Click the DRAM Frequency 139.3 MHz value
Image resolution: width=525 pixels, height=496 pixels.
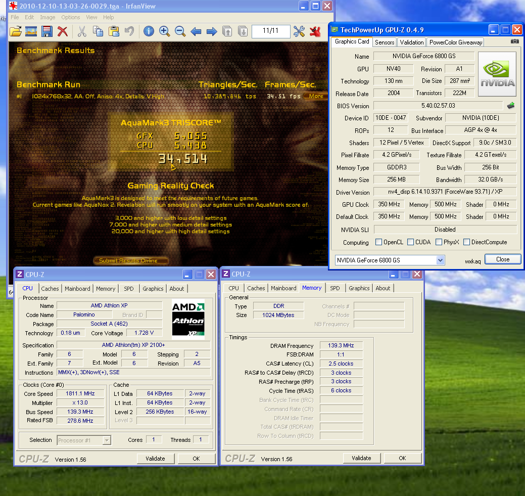pos(341,345)
